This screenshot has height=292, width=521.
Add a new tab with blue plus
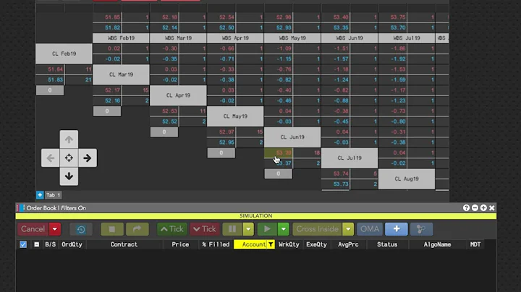(40, 194)
